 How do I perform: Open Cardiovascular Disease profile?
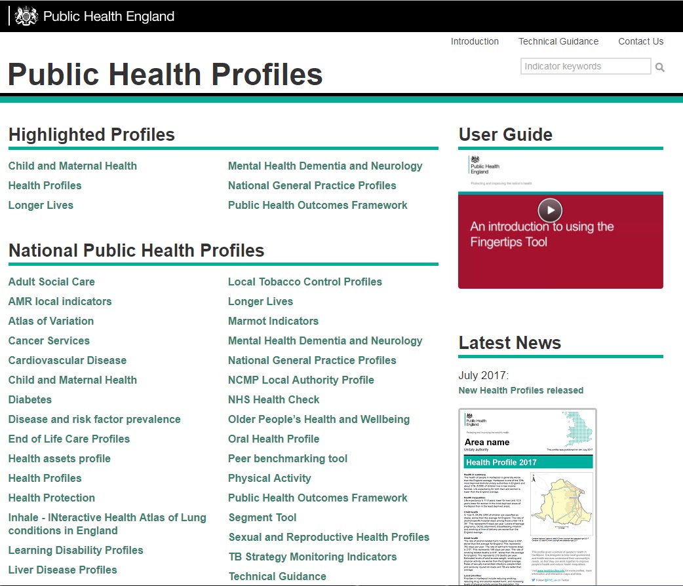coord(68,360)
